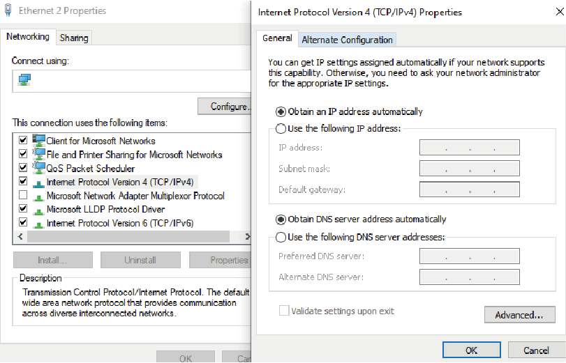Click the network adapter icon under Connect using
The image size is (566, 363).
[24, 80]
